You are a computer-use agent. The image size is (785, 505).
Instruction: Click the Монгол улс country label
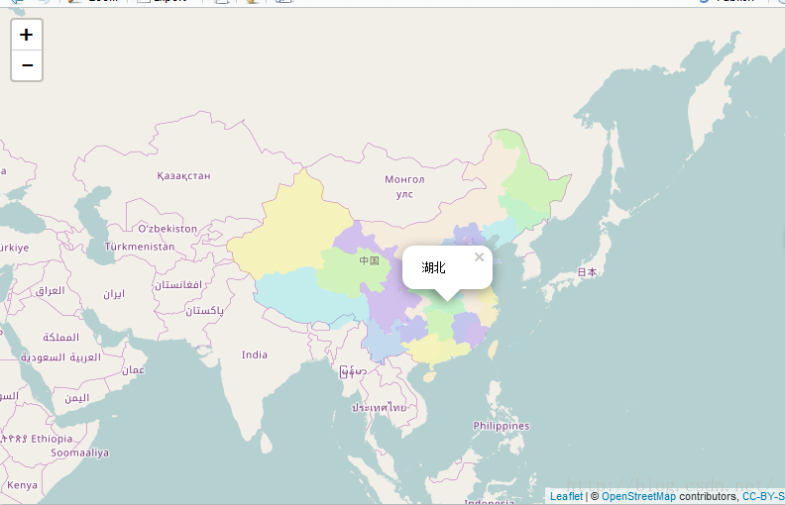[x=404, y=186]
